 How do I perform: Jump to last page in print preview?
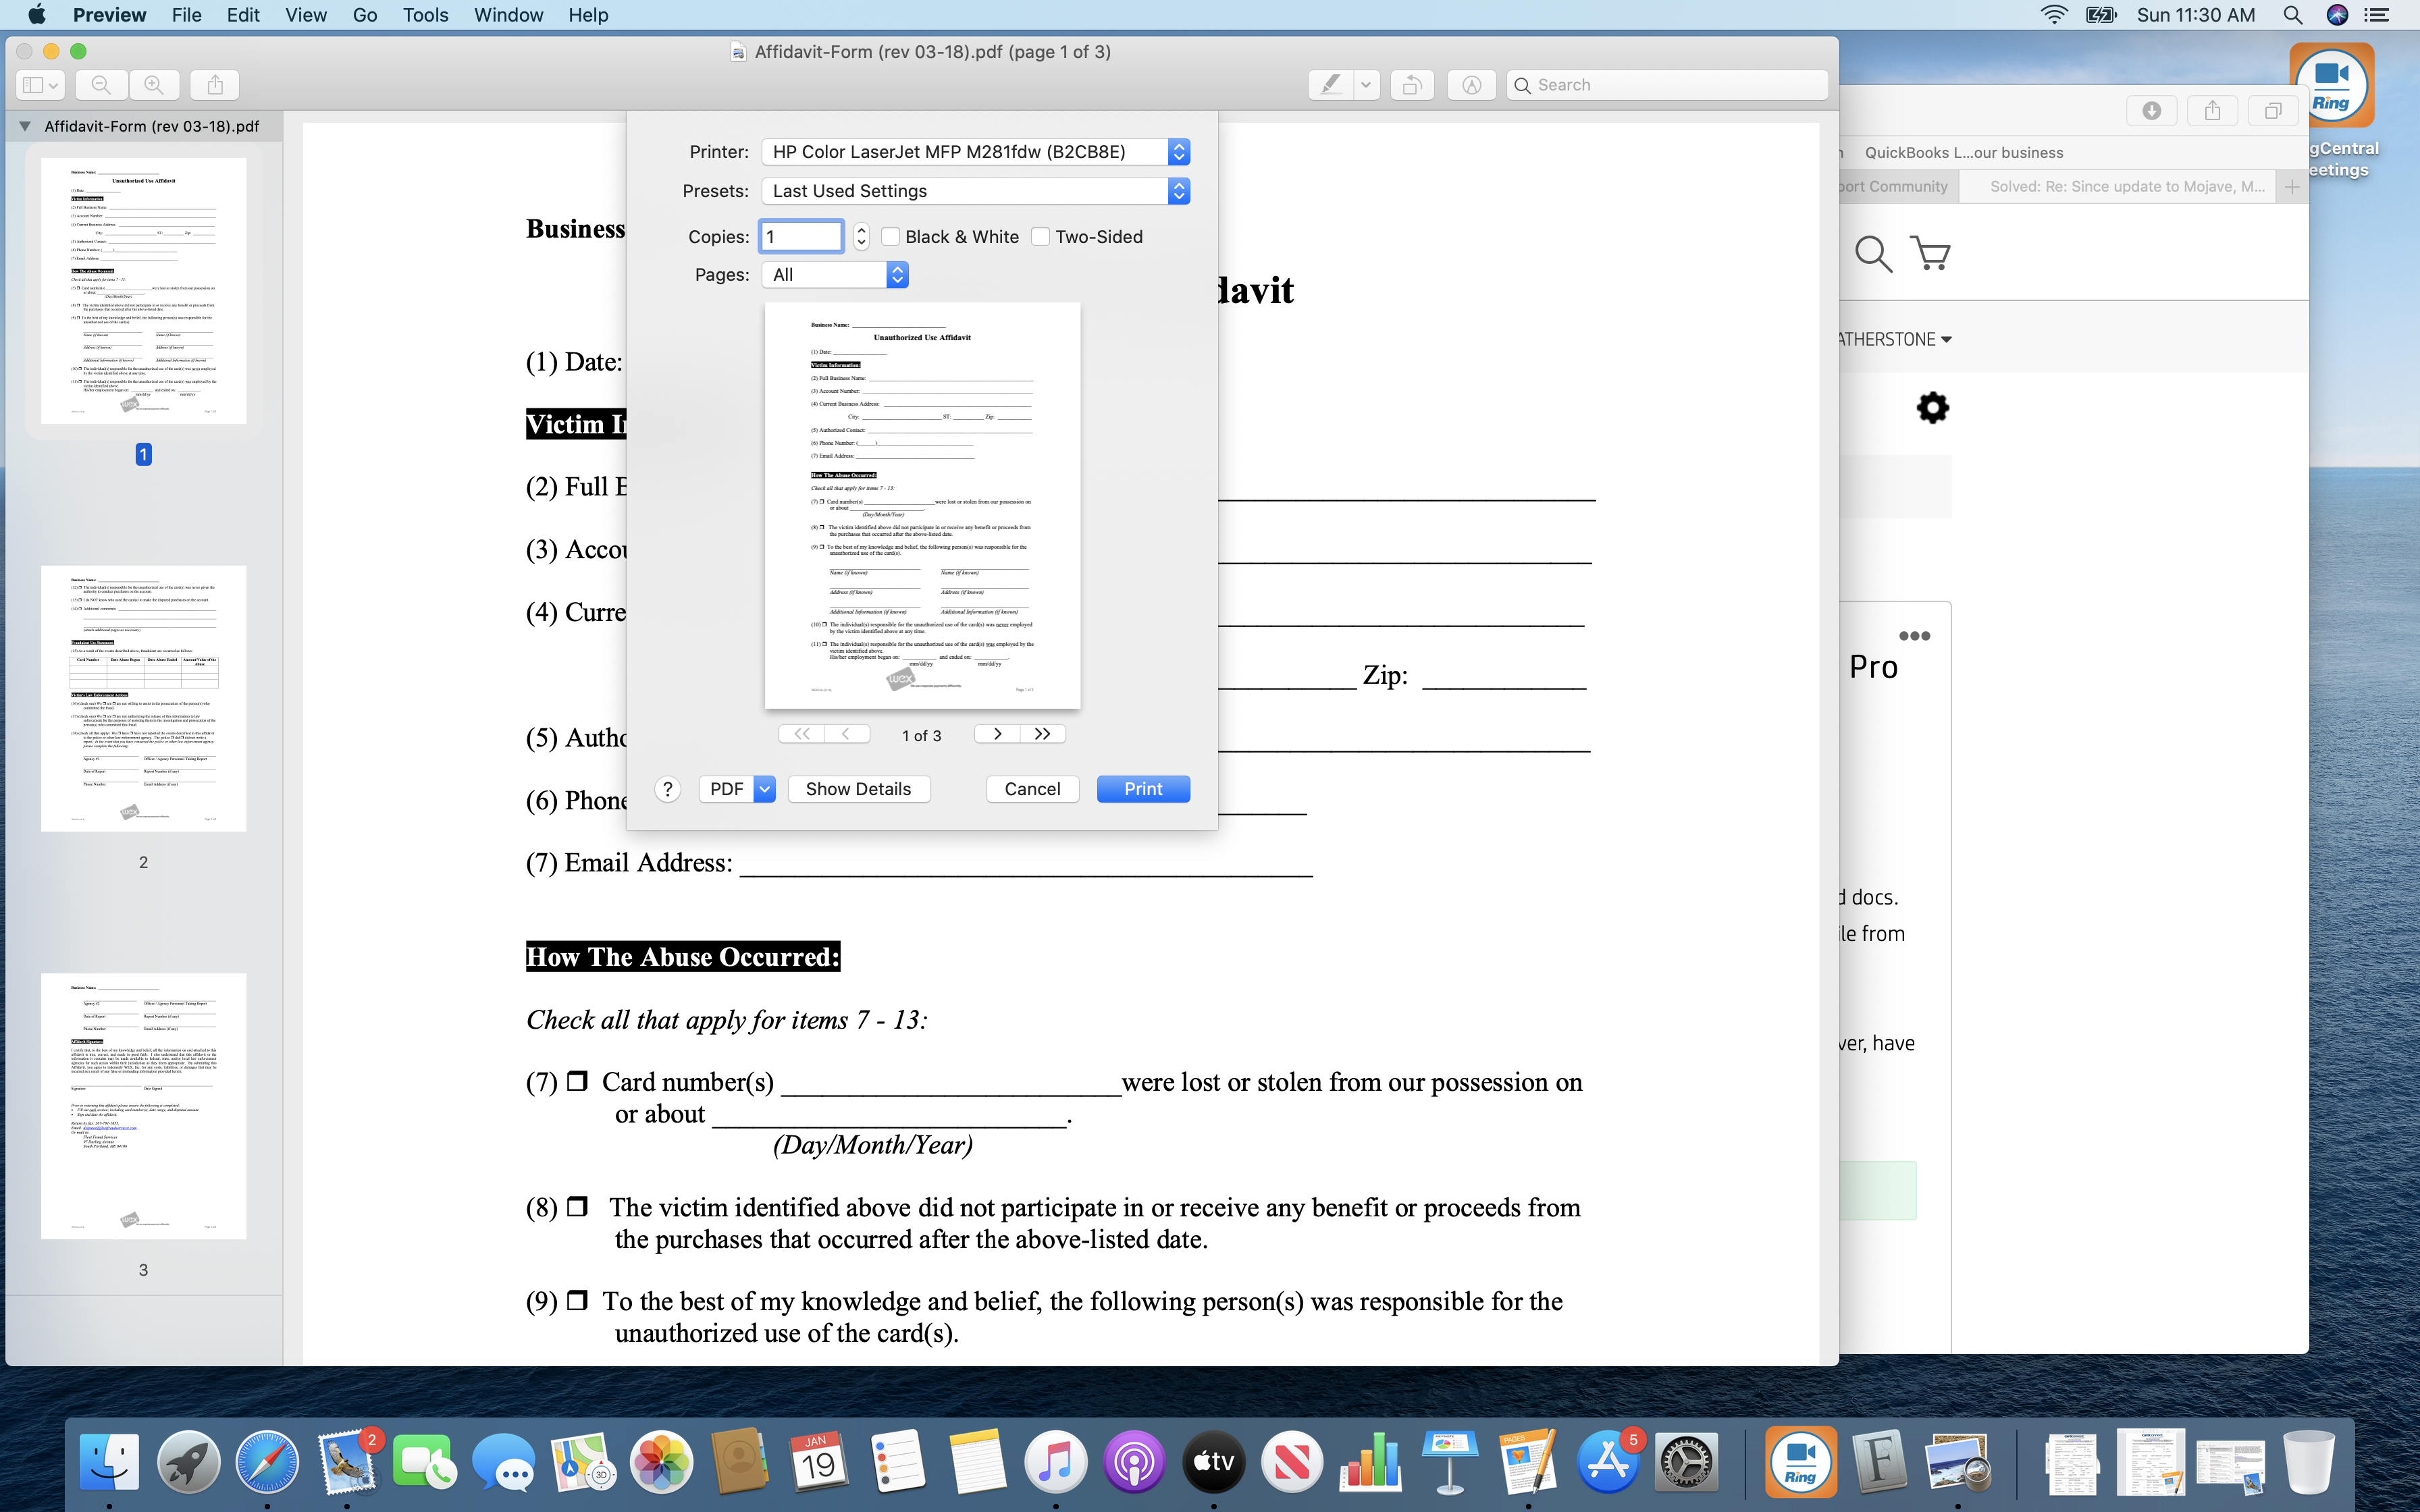[1042, 734]
